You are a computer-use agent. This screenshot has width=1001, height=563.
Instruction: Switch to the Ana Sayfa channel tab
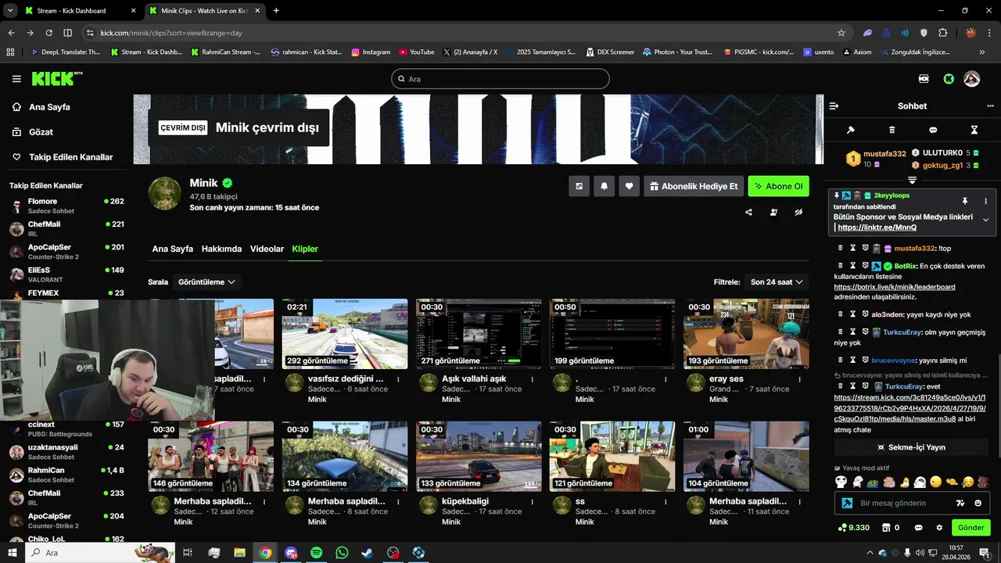[172, 249]
